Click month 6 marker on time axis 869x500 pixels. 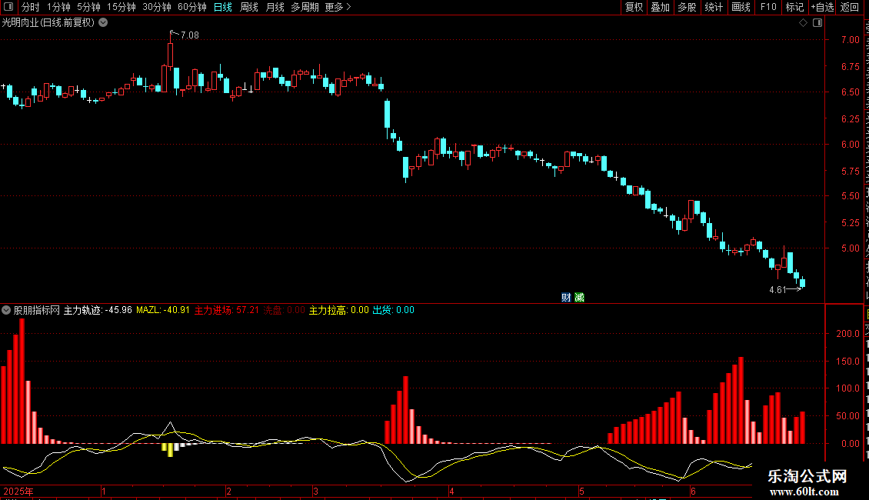coord(694,491)
